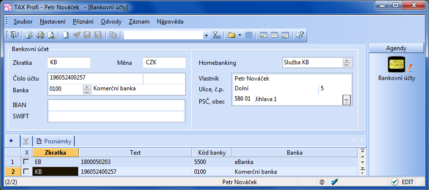Select the filter funnel tab
This screenshot has height=190, width=429.
click(x=26, y=141)
